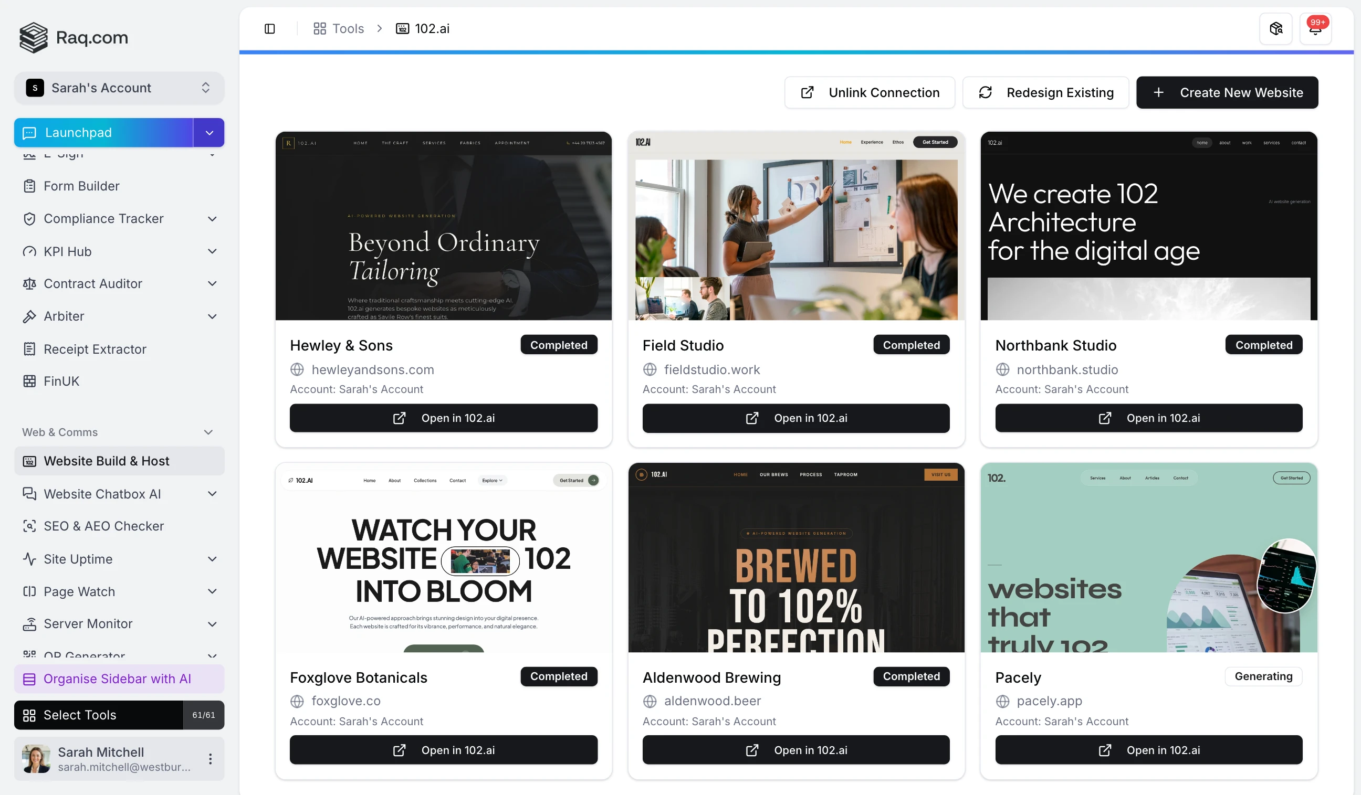
Task: Expand the Contract Auditor chevron
Action: (x=212, y=283)
